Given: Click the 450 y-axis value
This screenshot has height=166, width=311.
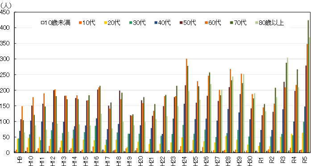Looking at the screenshot, I should [5, 12].
